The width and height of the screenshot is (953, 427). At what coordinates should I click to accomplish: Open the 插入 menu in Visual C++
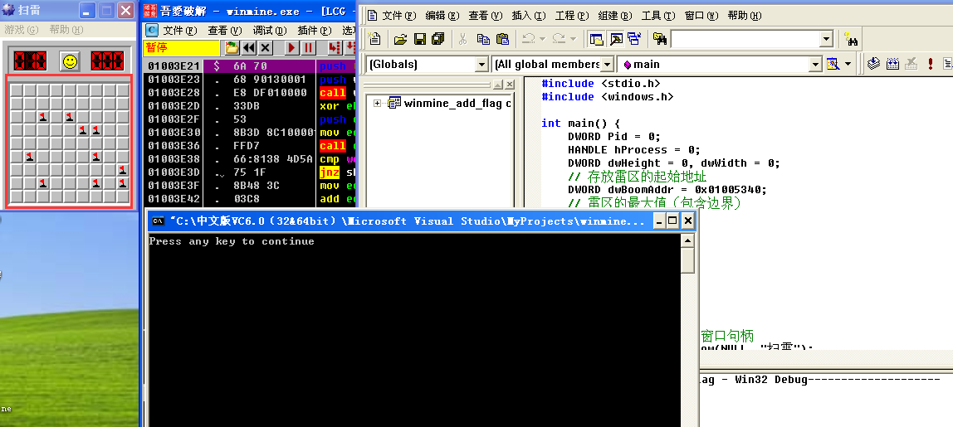529,16
